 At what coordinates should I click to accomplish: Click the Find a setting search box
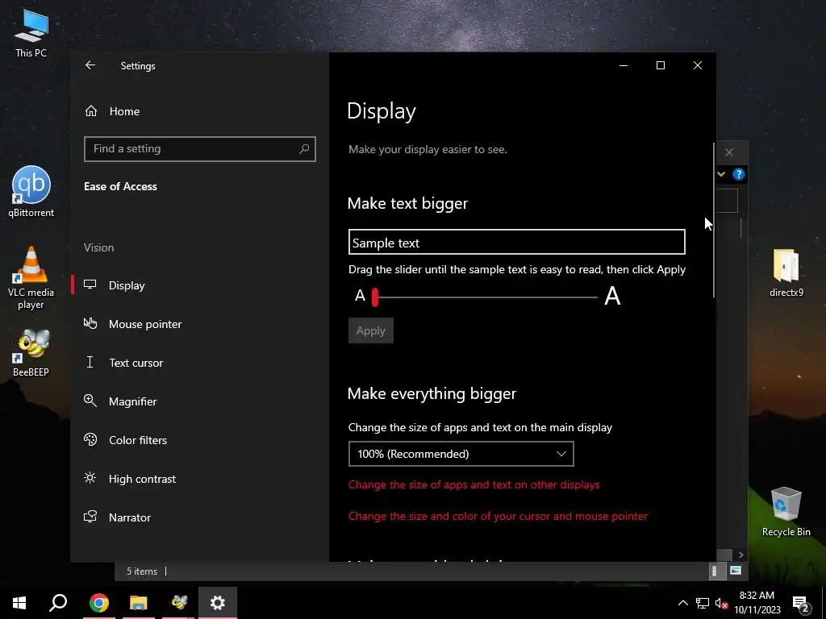200,149
